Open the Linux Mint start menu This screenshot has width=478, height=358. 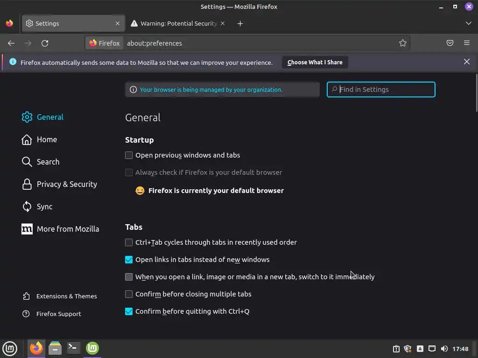(x=10, y=349)
